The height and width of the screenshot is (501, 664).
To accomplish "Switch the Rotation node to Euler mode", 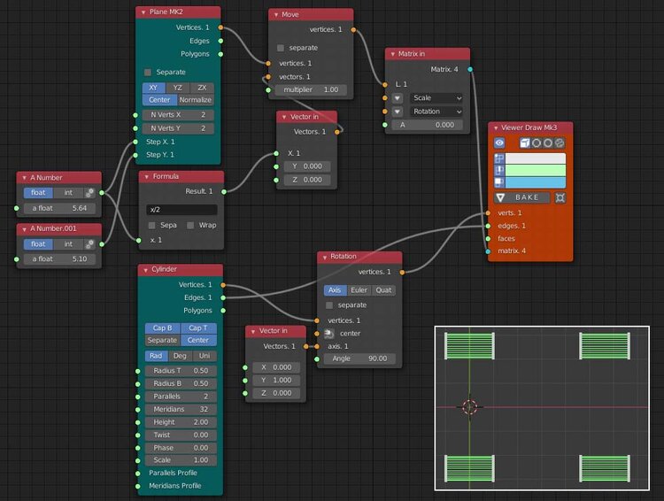I will tap(359, 289).
